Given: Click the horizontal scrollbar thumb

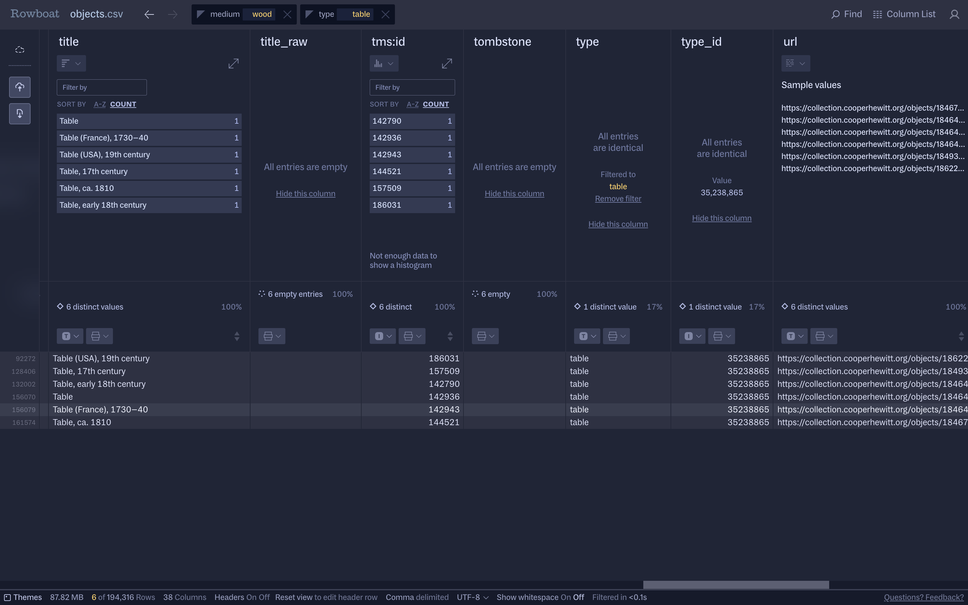Looking at the screenshot, I should pyautogui.click(x=736, y=584).
